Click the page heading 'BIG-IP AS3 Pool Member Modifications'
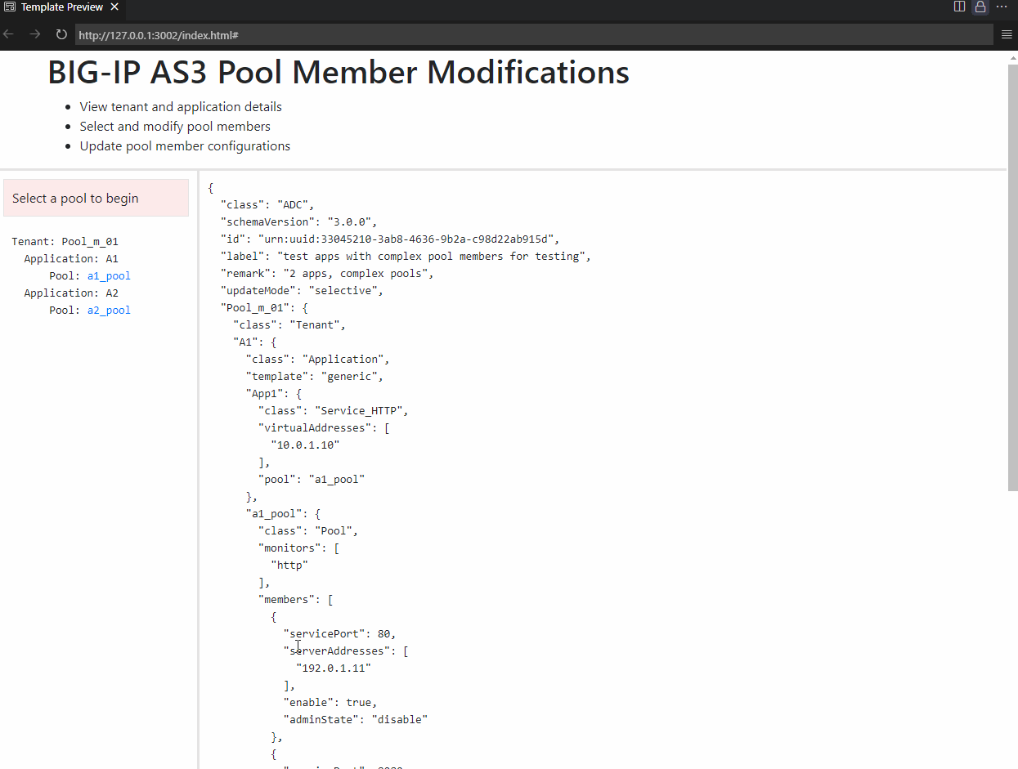This screenshot has width=1018, height=769. 339,72
